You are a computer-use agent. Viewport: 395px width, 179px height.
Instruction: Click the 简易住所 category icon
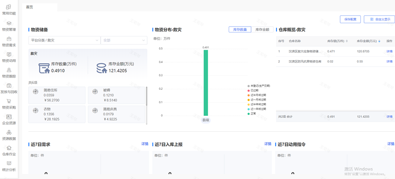36,92
